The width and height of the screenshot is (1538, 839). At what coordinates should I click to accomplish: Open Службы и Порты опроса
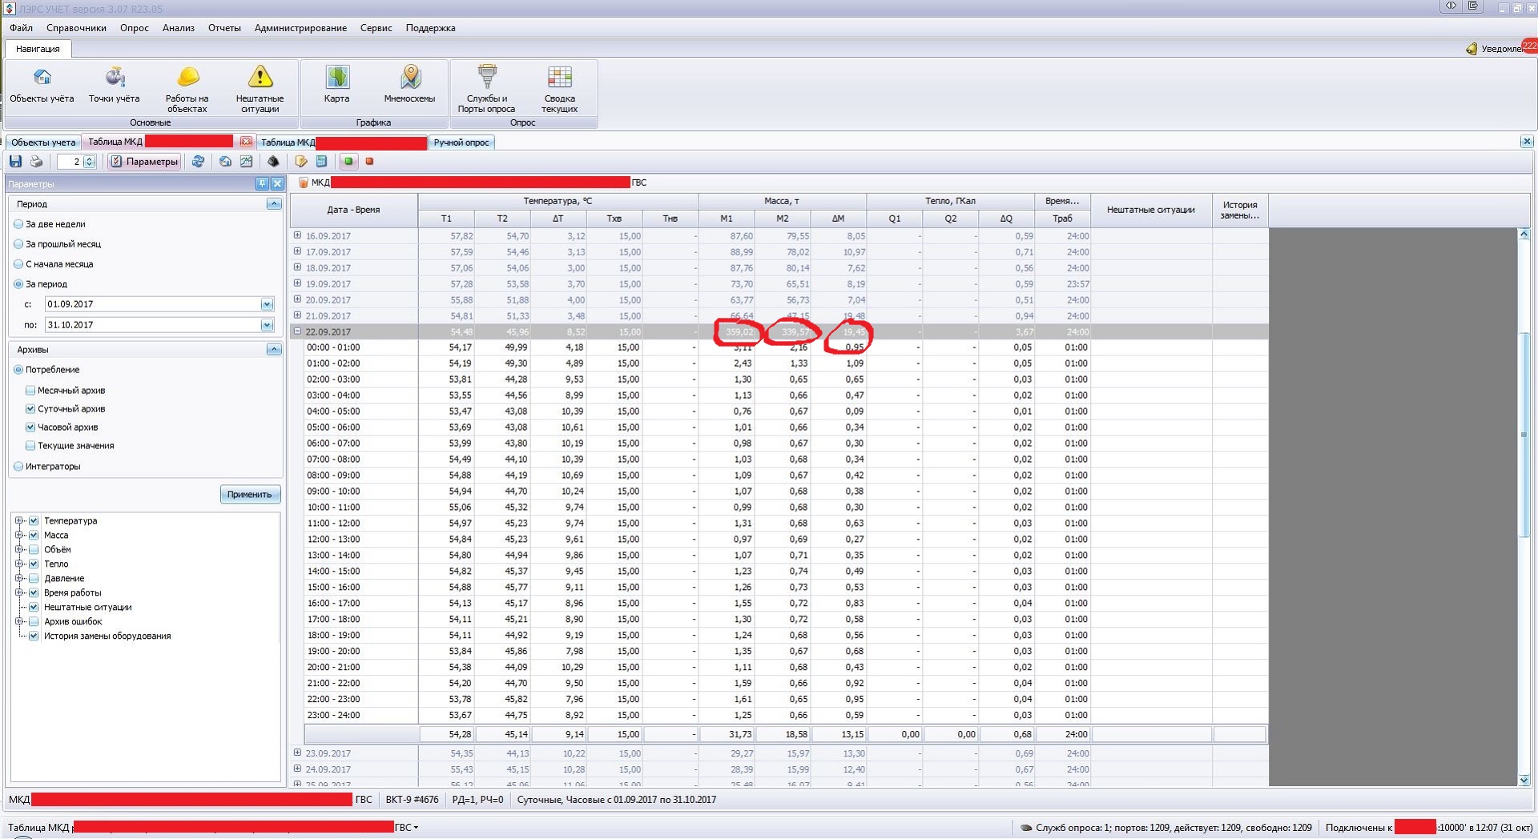tap(486, 90)
